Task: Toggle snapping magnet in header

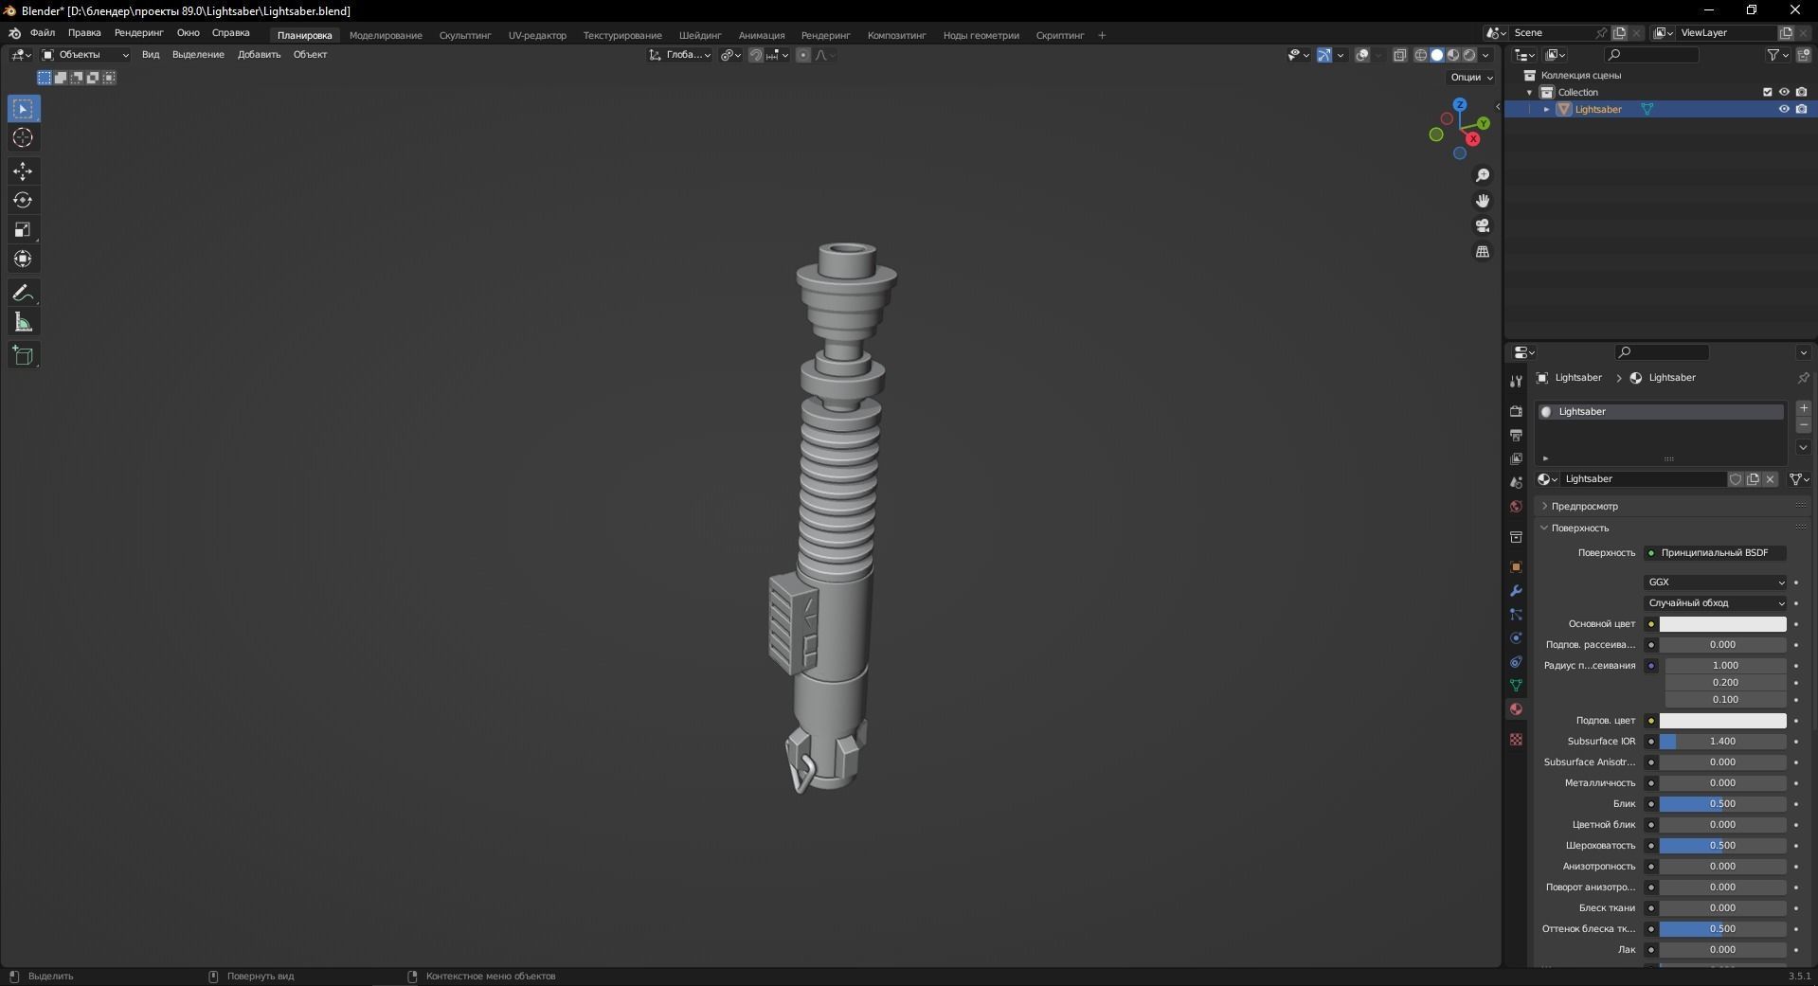Action: click(x=755, y=55)
